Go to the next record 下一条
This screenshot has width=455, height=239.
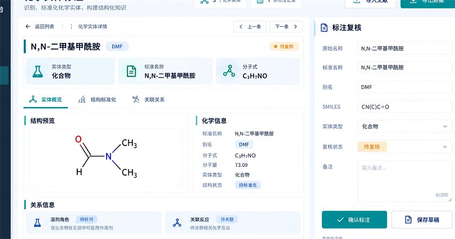point(286,27)
